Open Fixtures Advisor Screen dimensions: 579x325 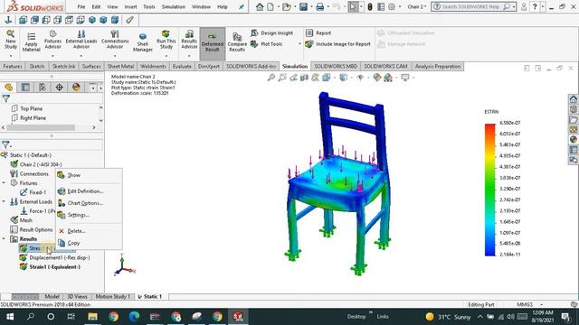click(52, 40)
